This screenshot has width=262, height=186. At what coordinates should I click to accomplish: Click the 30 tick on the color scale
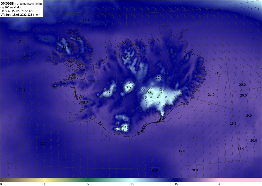tap(220, 184)
